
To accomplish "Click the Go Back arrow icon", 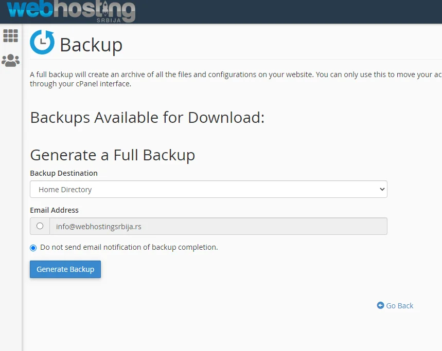I will [380, 305].
